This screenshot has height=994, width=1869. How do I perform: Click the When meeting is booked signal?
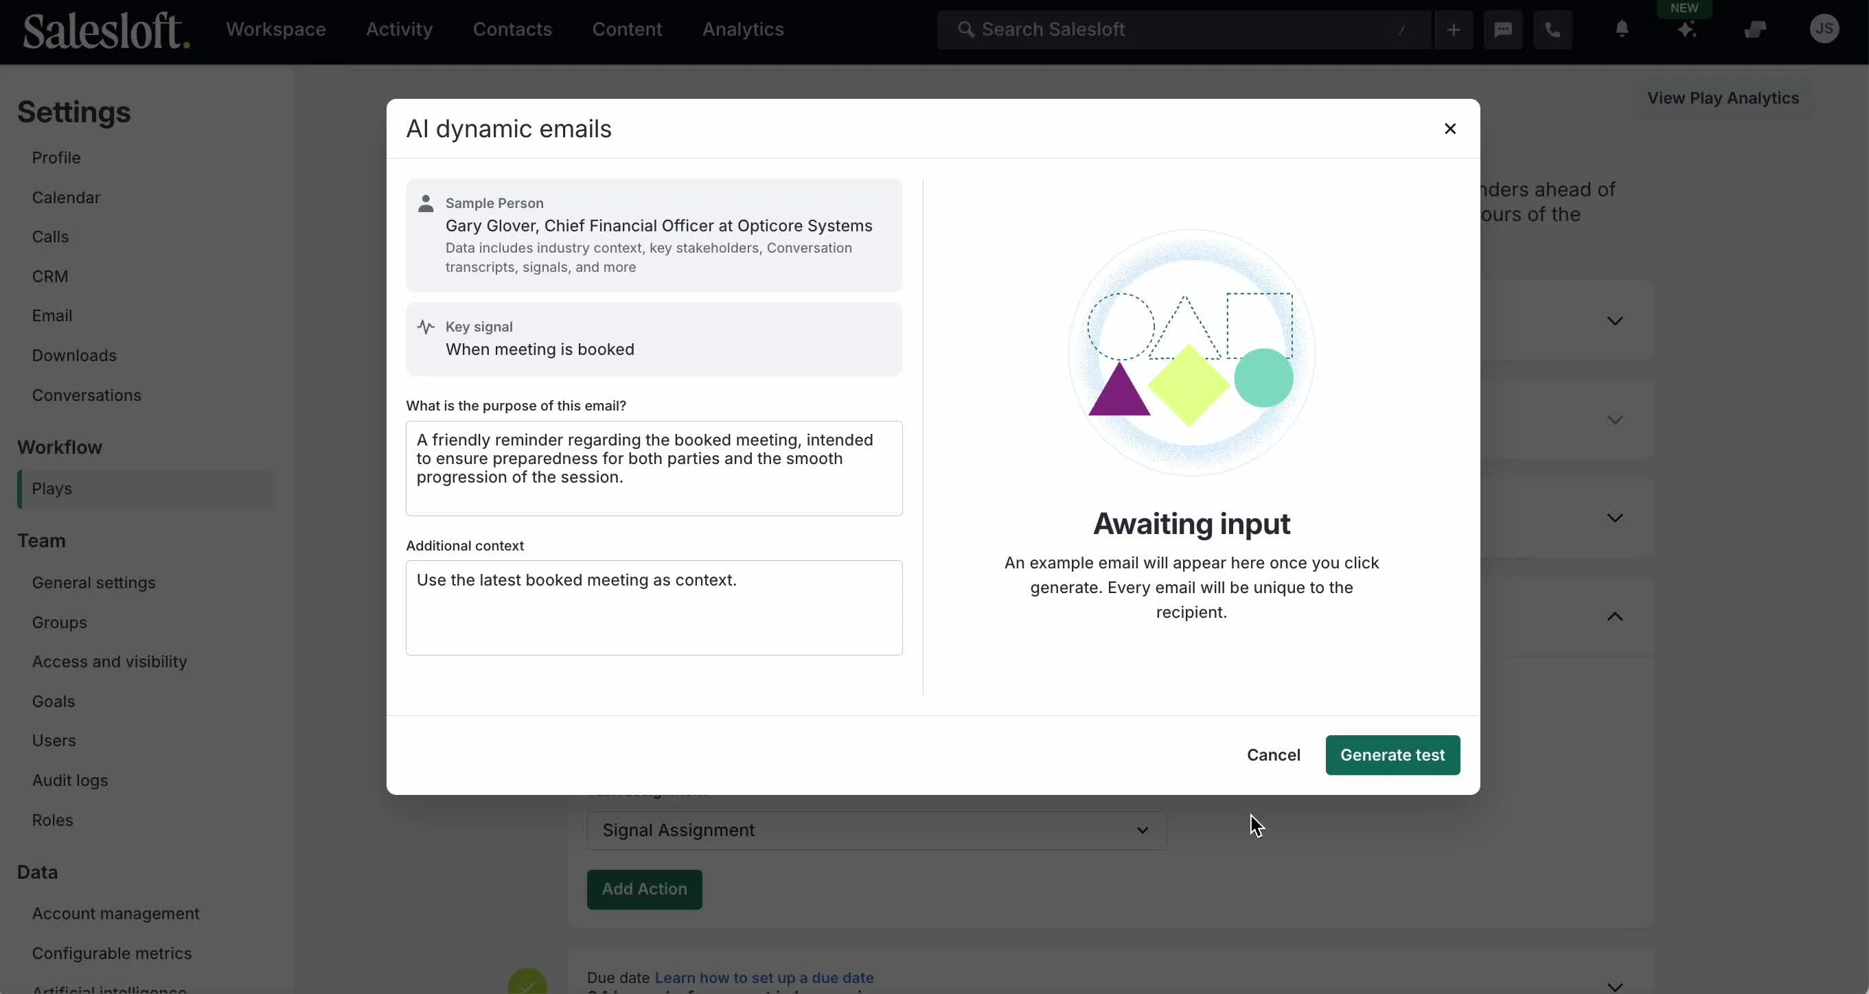654,339
